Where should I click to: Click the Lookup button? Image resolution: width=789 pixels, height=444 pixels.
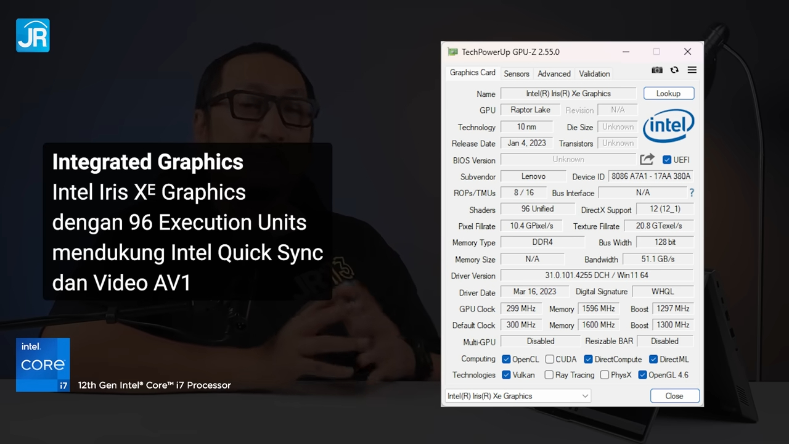(x=668, y=94)
